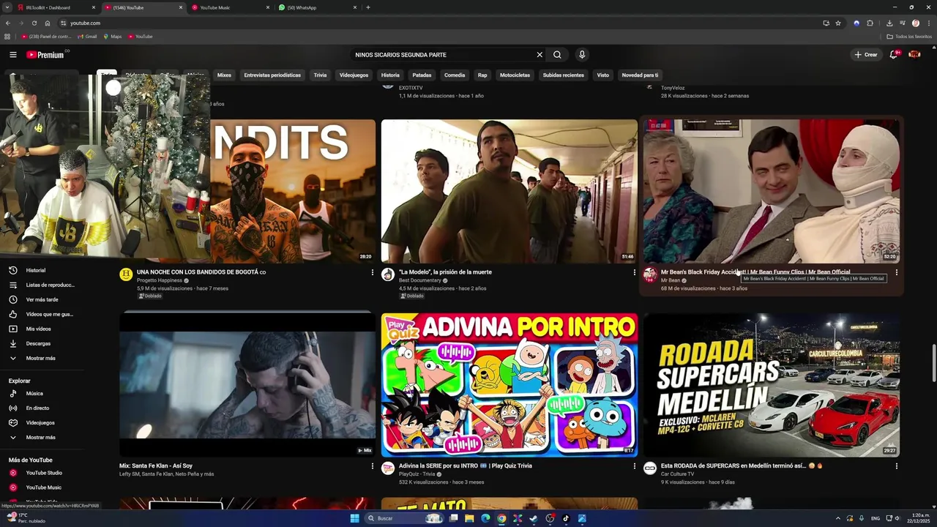Open Videojuegos in the Explorar sidebar

42,422
